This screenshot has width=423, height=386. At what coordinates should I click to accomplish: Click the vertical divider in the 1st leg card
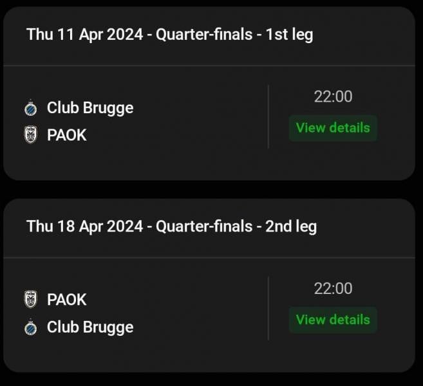(x=268, y=116)
